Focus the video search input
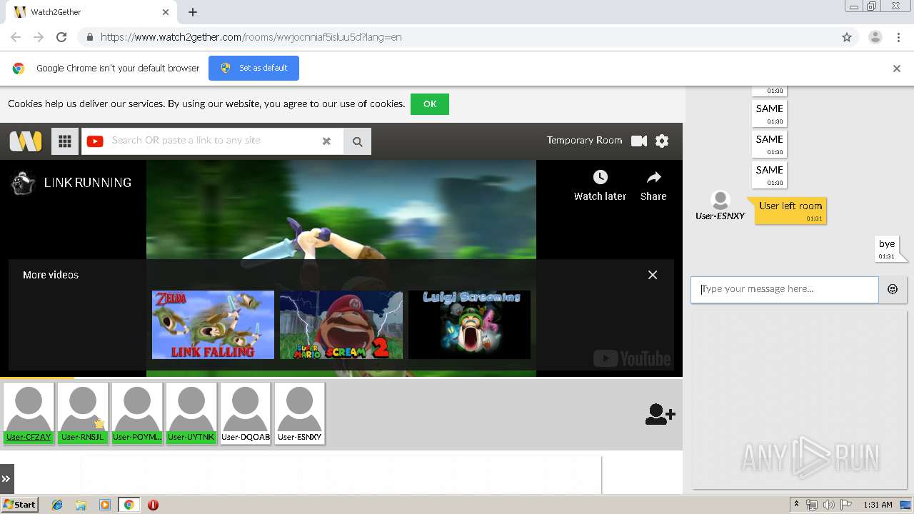Screen dimensions: 914x514 tap(214, 141)
